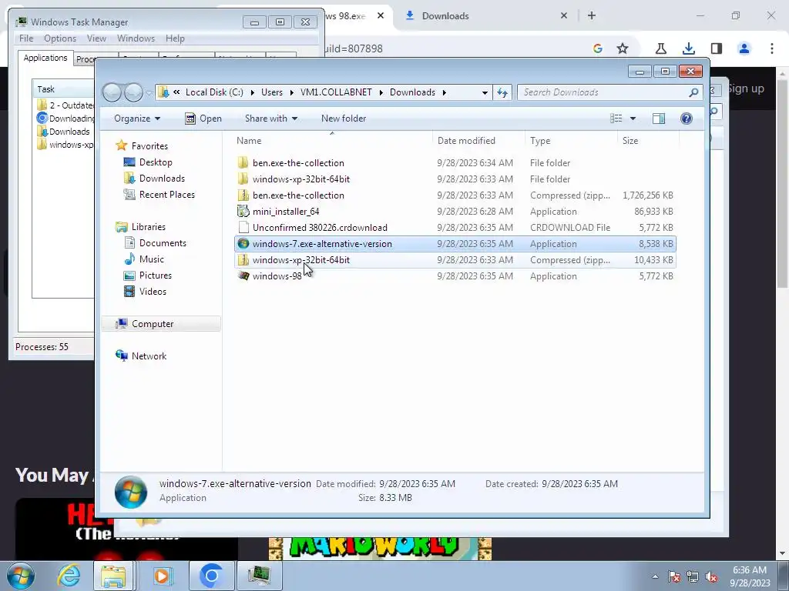This screenshot has height=591, width=789.
Task: Open the View menu in Task Manager
Action: [96, 38]
